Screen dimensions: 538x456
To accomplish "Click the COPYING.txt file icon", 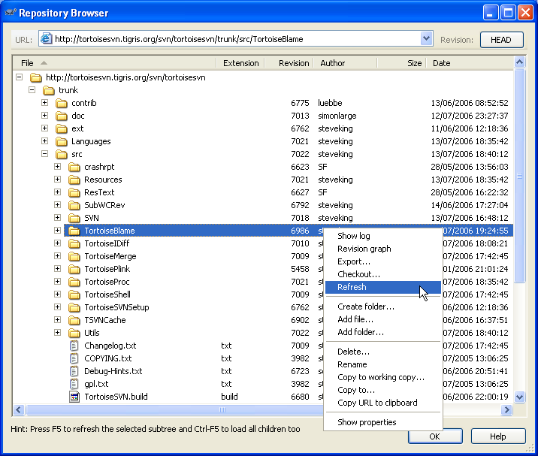I will (x=74, y=358).
